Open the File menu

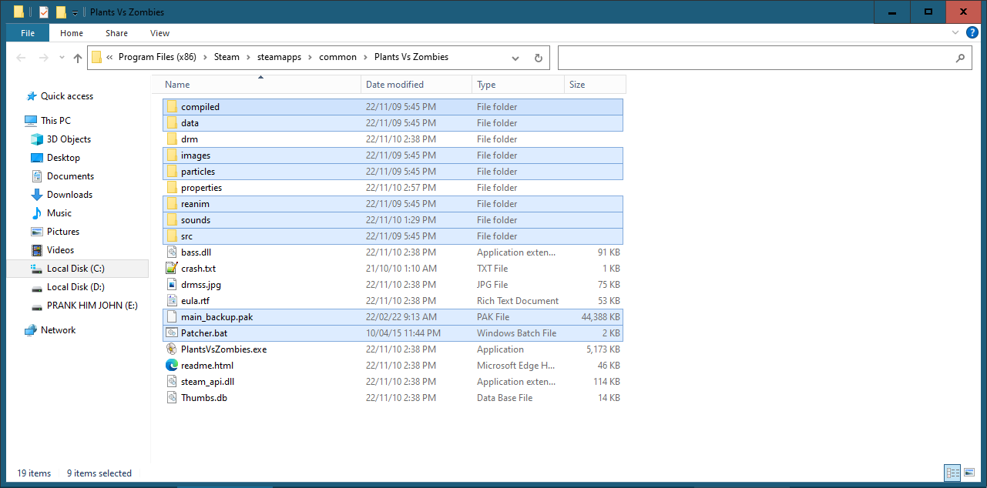[28, 33]
